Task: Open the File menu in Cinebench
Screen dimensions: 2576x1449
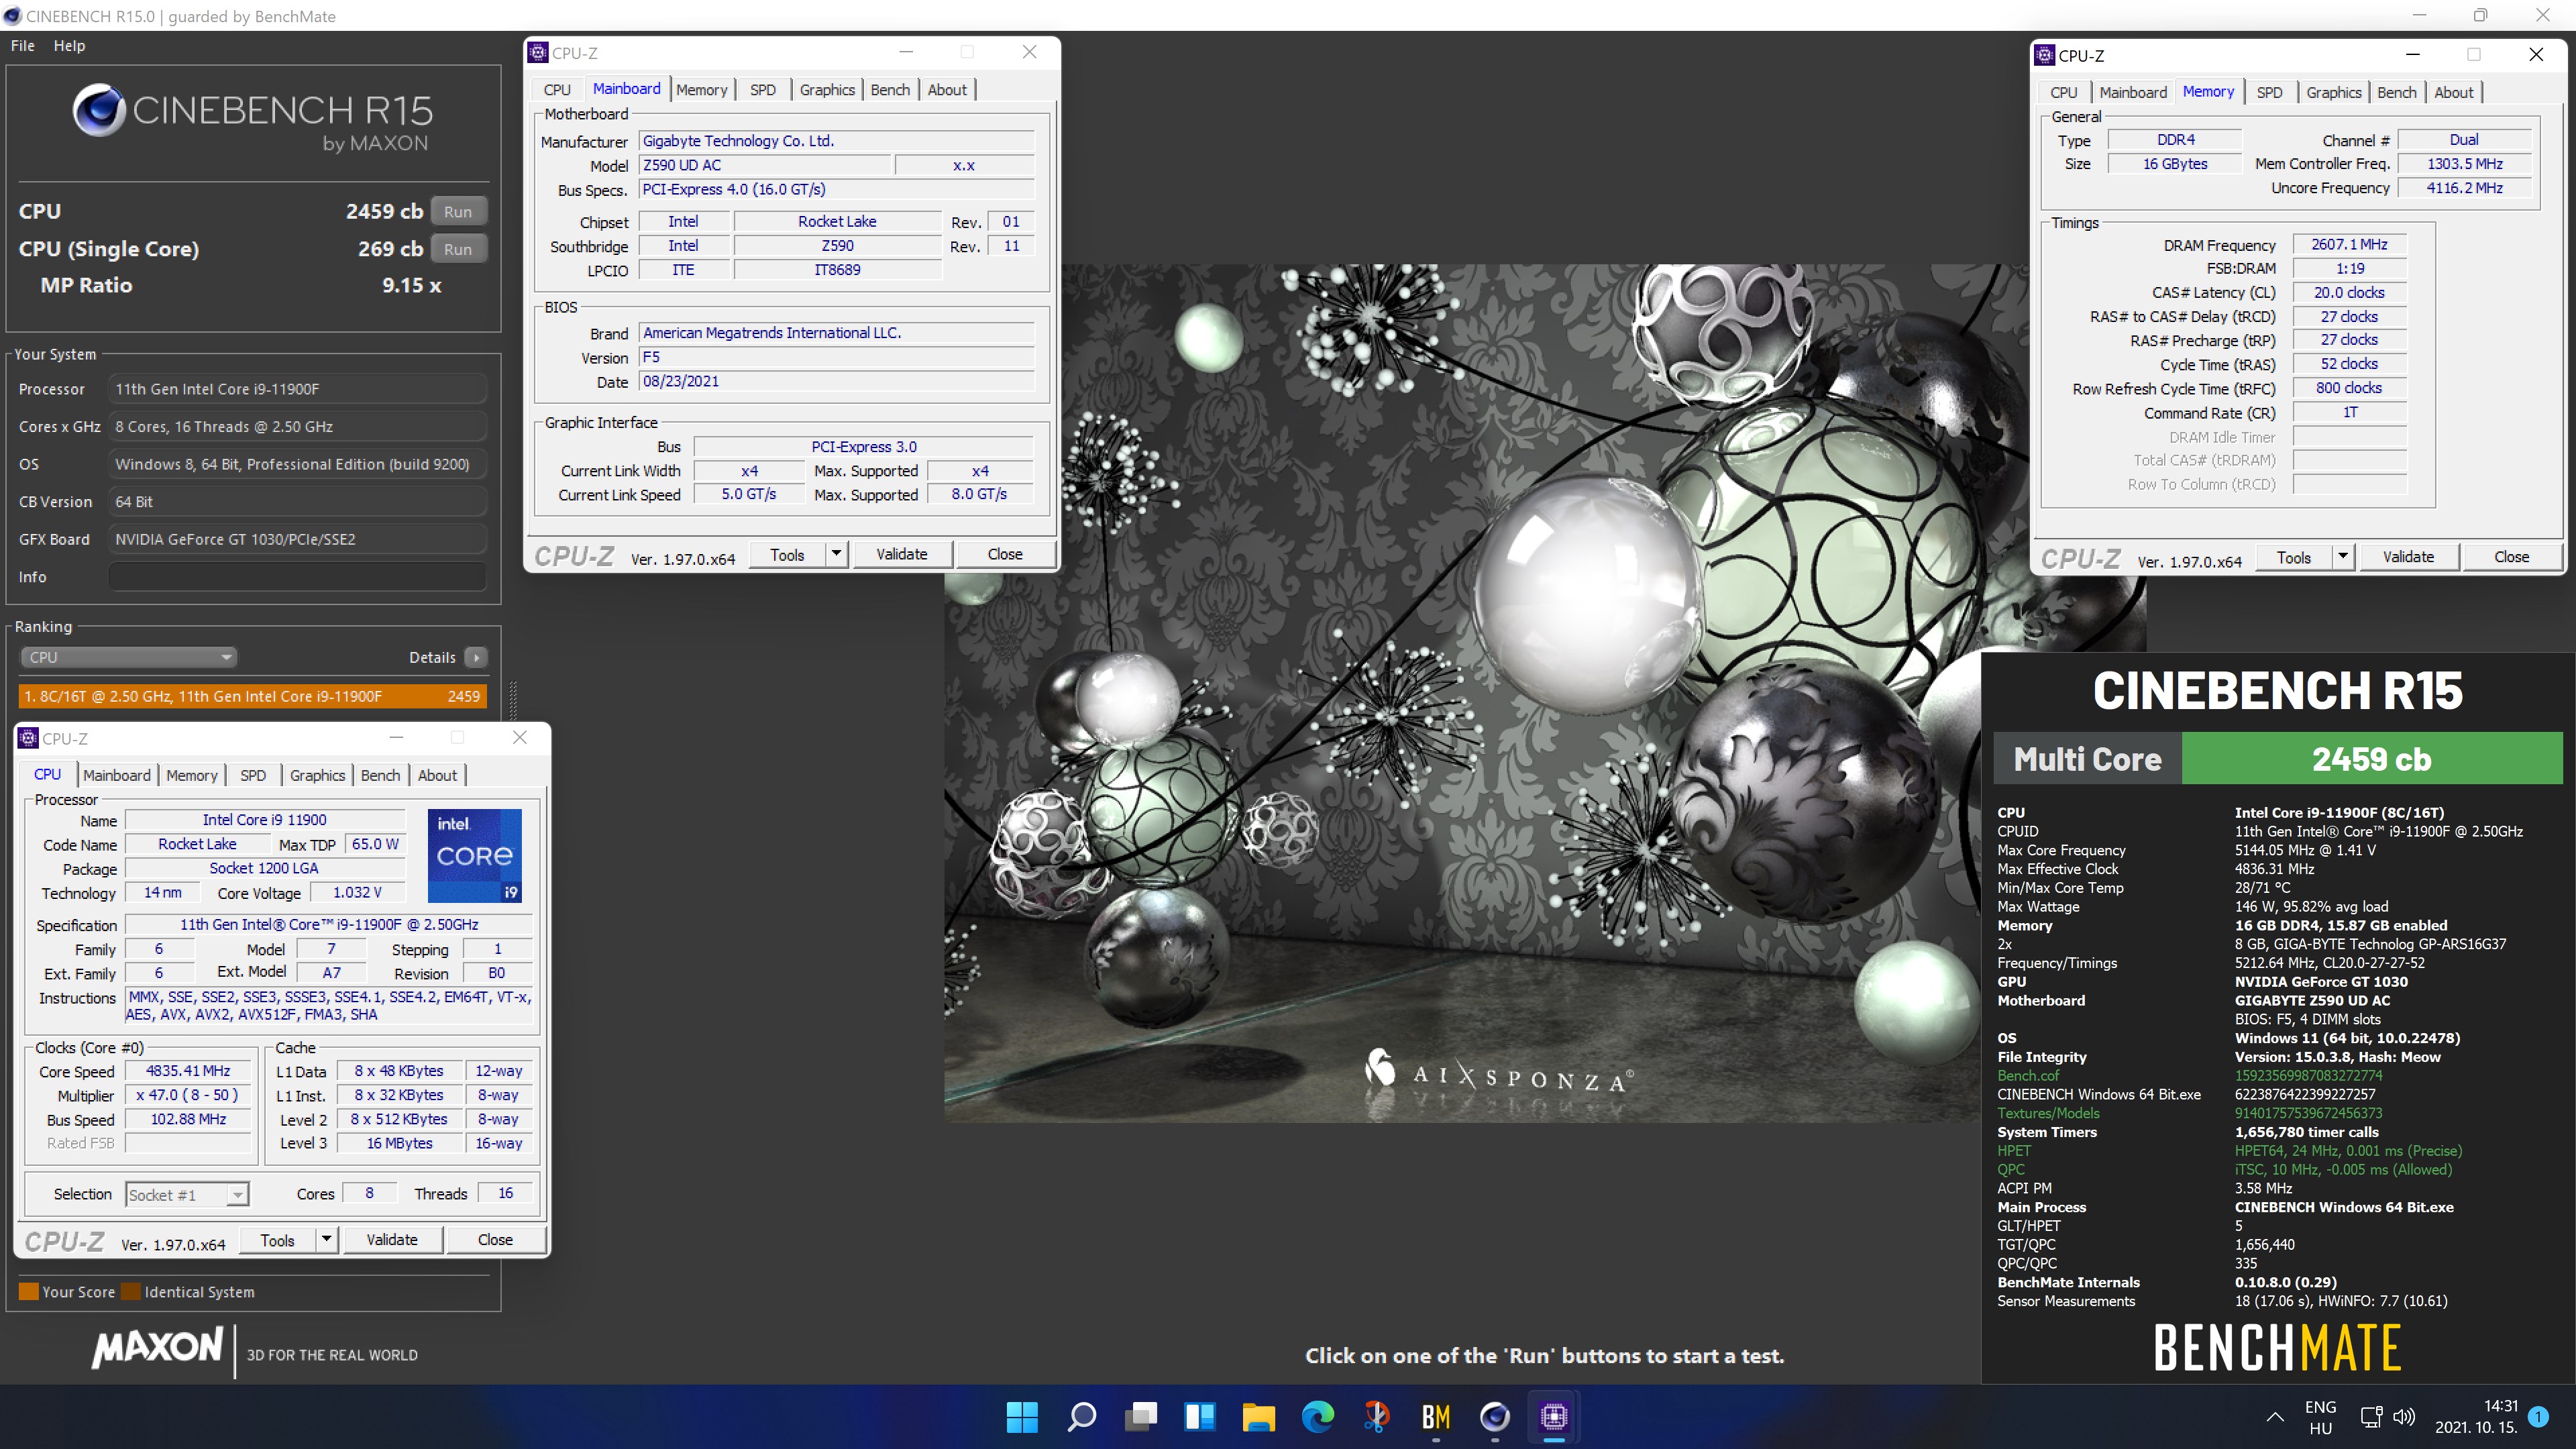Action: click(22, 46)
